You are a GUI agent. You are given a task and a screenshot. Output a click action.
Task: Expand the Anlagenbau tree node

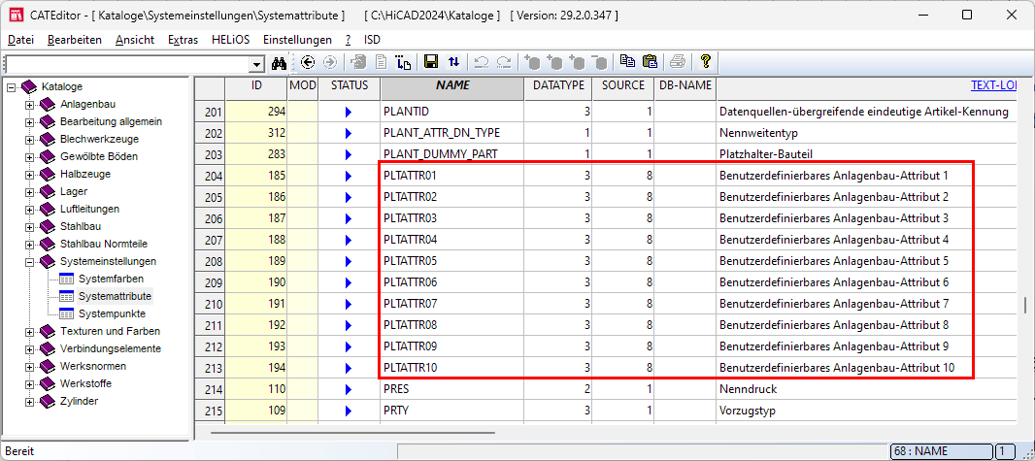point(29,105)
